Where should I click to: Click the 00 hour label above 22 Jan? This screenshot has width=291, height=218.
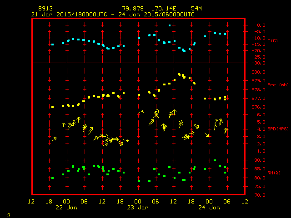66,202
